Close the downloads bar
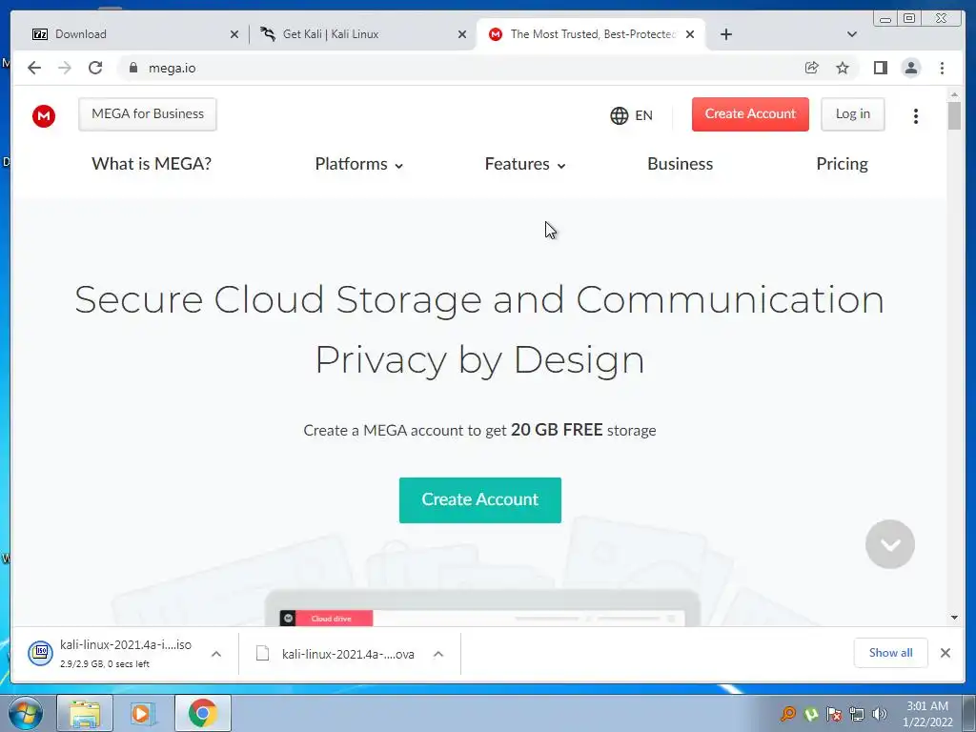Screen dimensions: 976x732 click(945, 653)
